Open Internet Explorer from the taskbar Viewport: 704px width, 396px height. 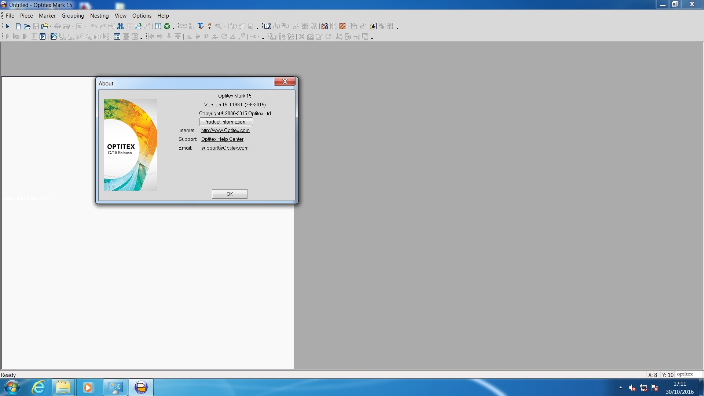coord(38,387)
